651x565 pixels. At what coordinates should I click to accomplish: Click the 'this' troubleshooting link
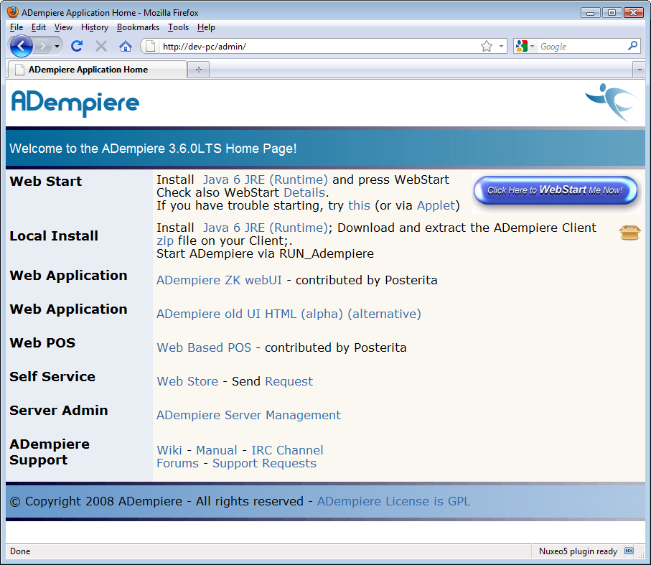[x=359, y=205]
